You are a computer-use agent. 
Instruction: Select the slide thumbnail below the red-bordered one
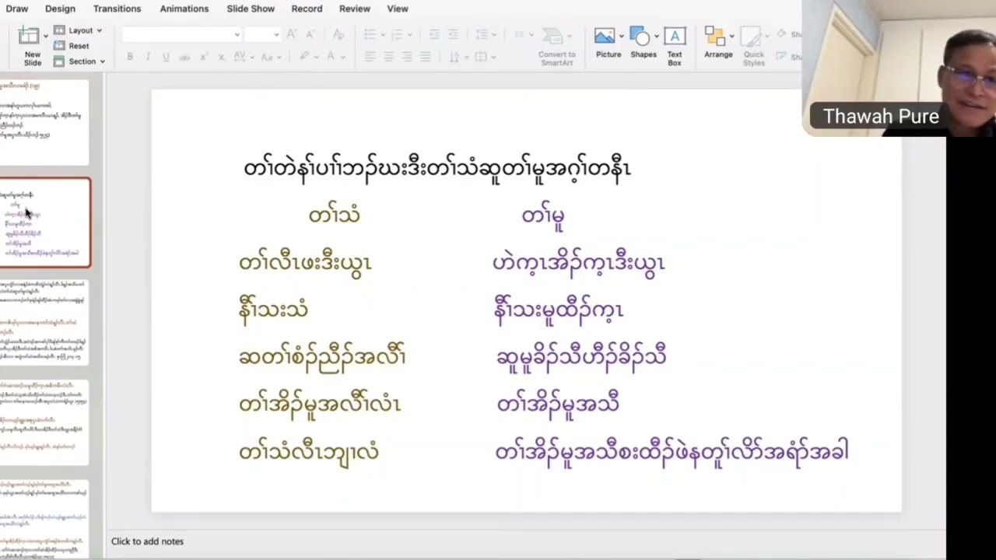(x=44, y=322)
